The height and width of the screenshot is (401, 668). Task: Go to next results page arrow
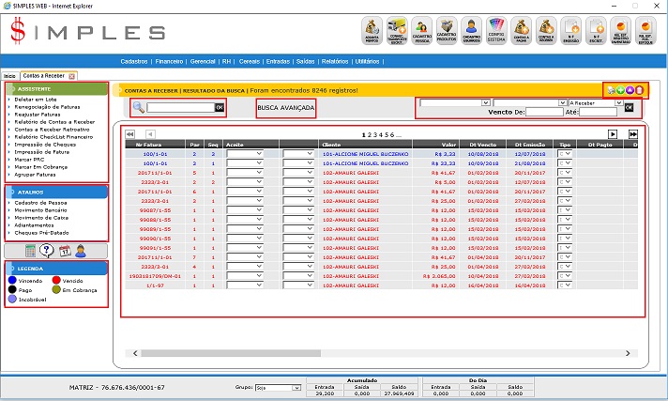coord(613,134)
